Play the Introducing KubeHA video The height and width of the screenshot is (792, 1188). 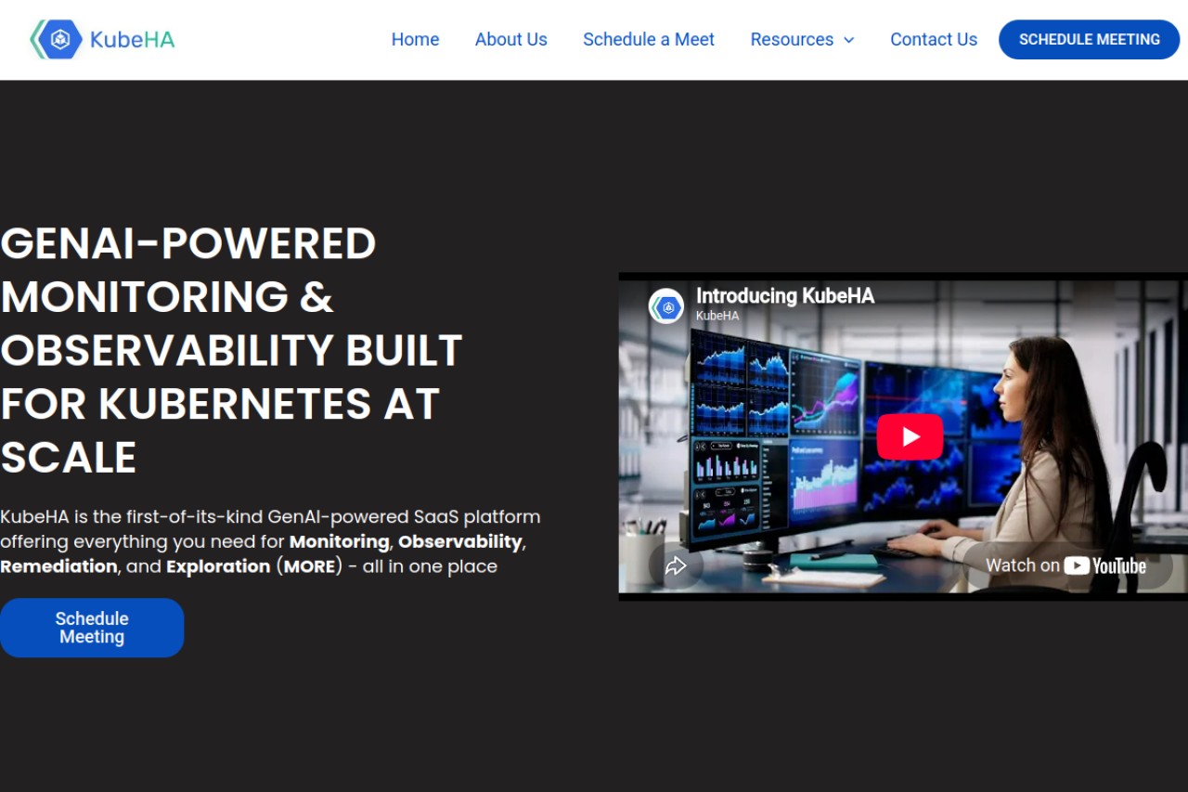[x=910, y=436]
